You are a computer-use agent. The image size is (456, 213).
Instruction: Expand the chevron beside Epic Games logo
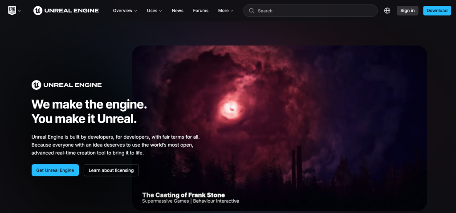pyautogui.click(x=20, y=11)
